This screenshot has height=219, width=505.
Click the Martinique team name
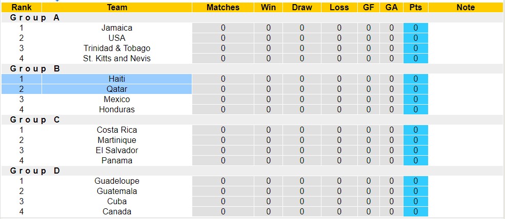pos(117,140)
